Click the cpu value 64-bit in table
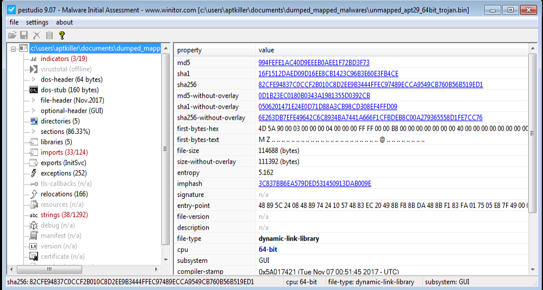This screenshot has height=290, width=543. [267, 249]
